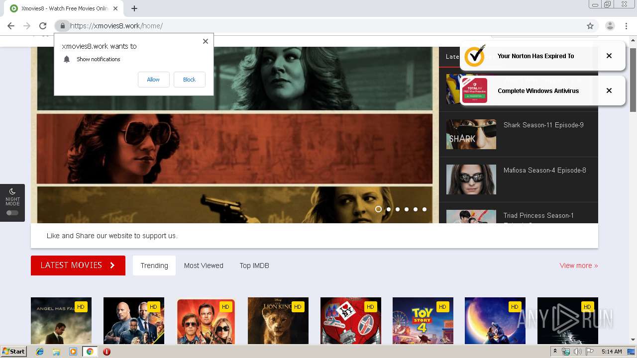Close the notification permission popup
Image resolution: width=637 pixels, height=358 pixels.
(206, 41)
